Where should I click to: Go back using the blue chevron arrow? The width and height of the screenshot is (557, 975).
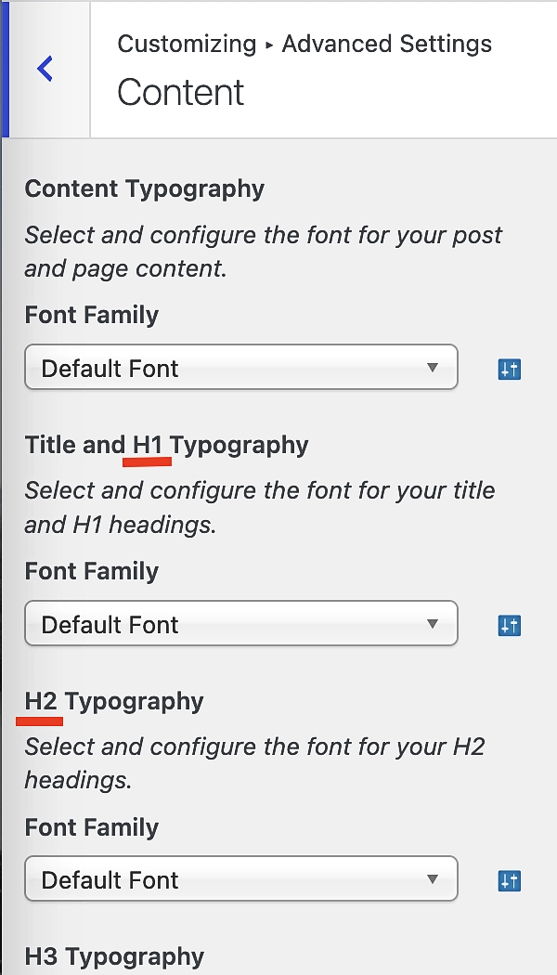coord(45,69)
